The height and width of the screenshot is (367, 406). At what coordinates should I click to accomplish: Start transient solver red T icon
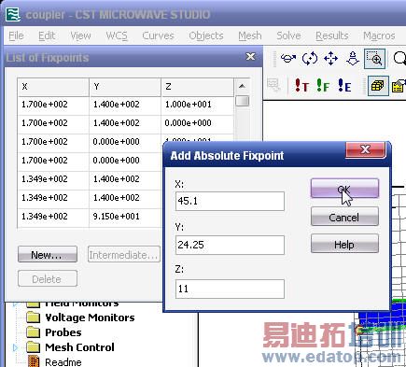tap(301, 86)
